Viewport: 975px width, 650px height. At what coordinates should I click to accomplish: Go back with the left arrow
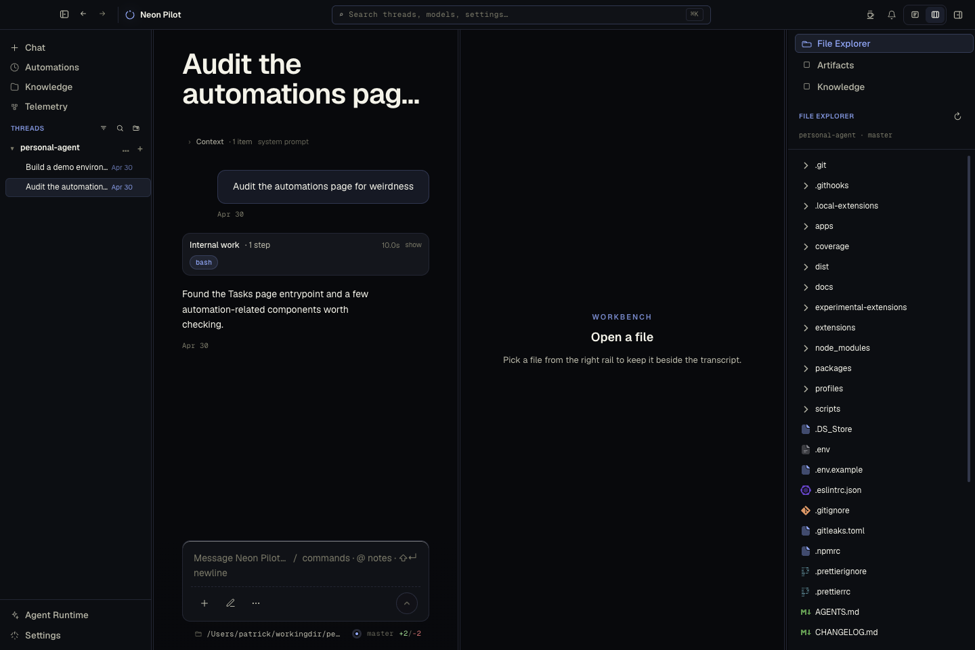pyautogui.click(x=83, y=14)
